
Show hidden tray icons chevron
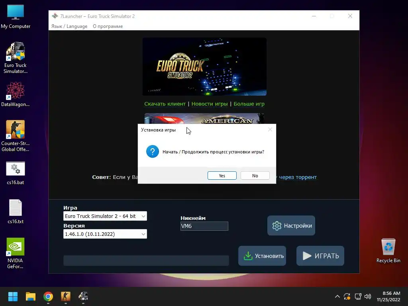(337, 296)
